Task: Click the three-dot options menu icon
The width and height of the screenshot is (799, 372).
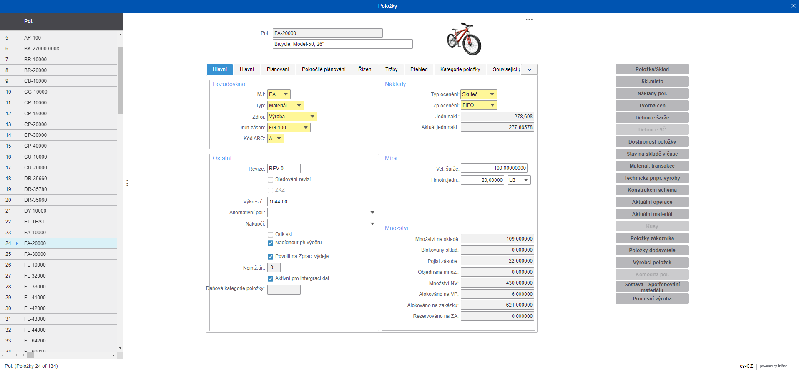Action: (x=529, y=20)
